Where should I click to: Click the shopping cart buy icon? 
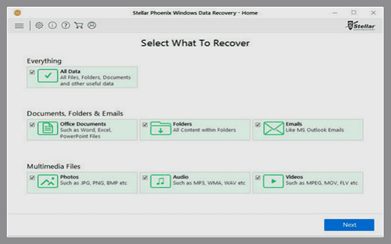[x=78, y=26]
